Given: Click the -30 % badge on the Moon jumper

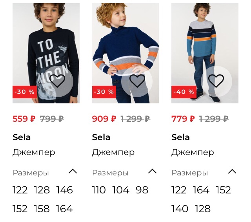Looking at the screenshot, I should click(25, 92).
